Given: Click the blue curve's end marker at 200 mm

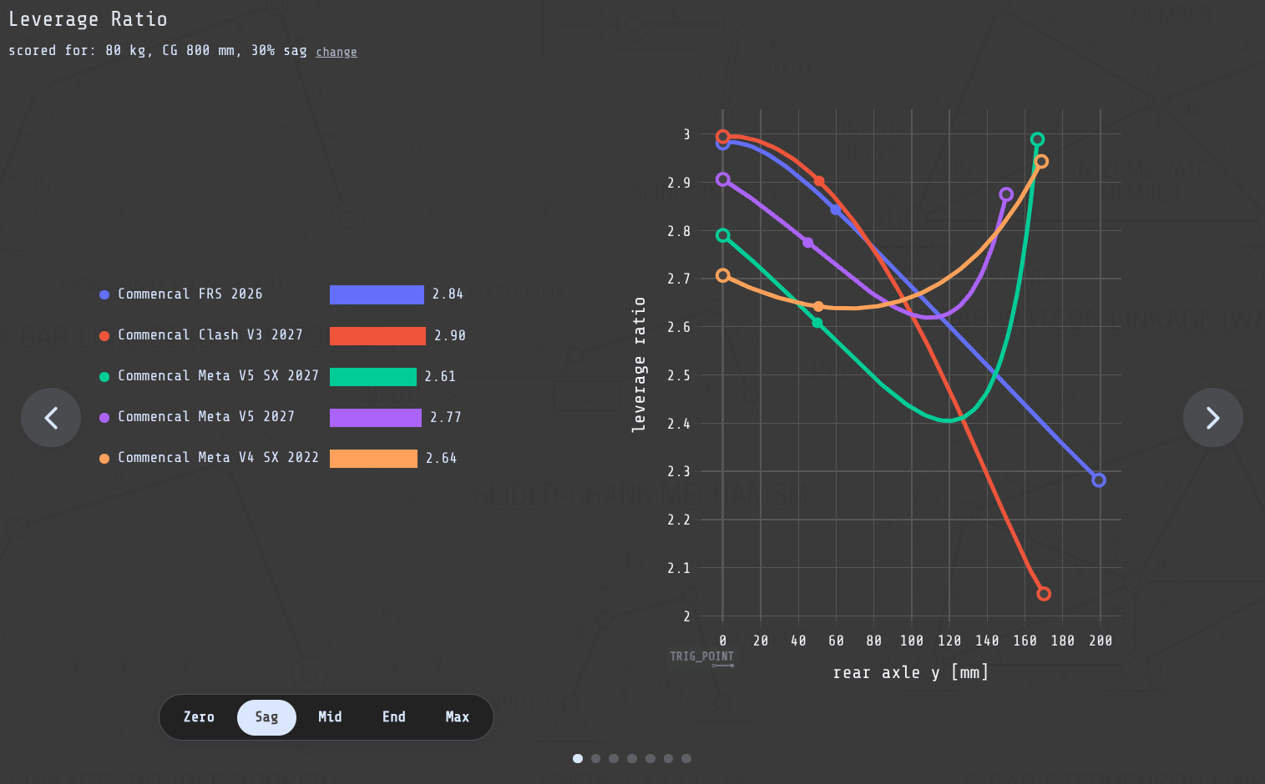Looking at the screenshot, I should pos(1099,480).
